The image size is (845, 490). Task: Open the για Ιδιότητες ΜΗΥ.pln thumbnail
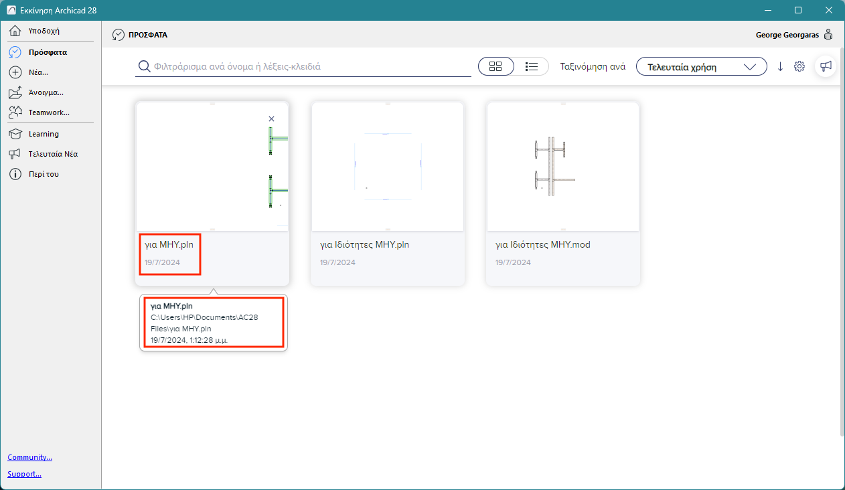point(388,167)
